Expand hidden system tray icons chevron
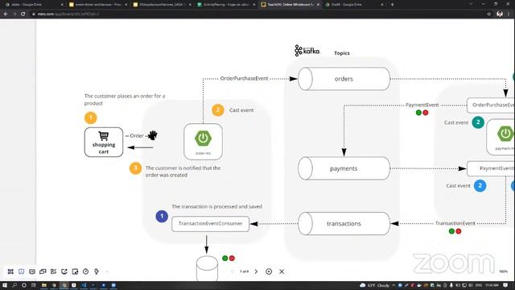 [393, 285]
